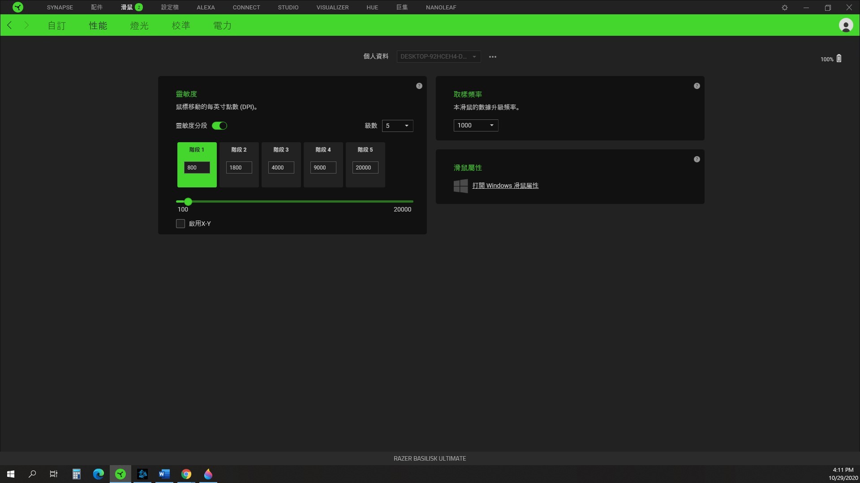Switch to the 自訂 sub-tab
This screenshot has width=860, height=483.
(57, 25)
